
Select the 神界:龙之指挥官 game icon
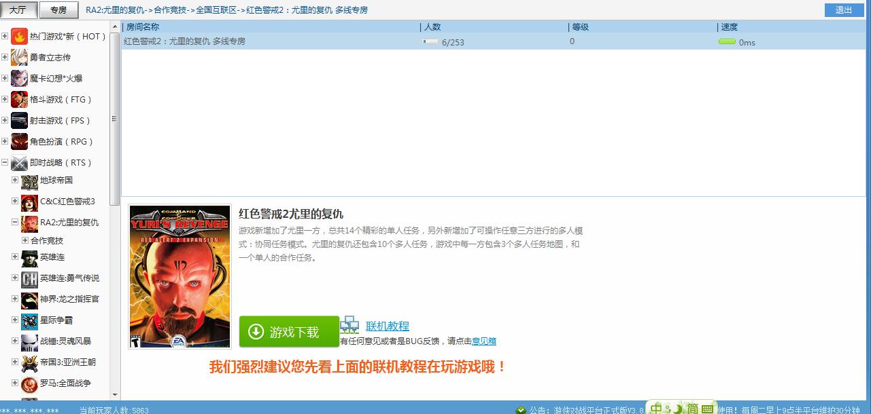[x=29, y=299]
